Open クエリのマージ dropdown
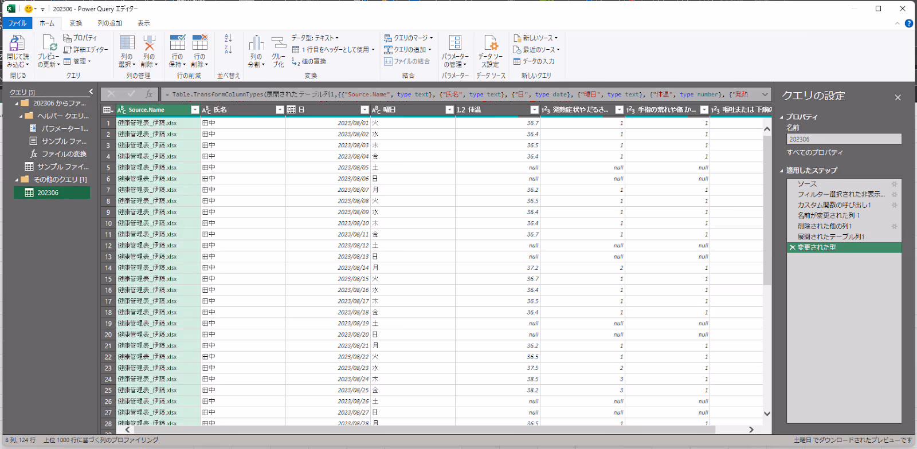 409,38
